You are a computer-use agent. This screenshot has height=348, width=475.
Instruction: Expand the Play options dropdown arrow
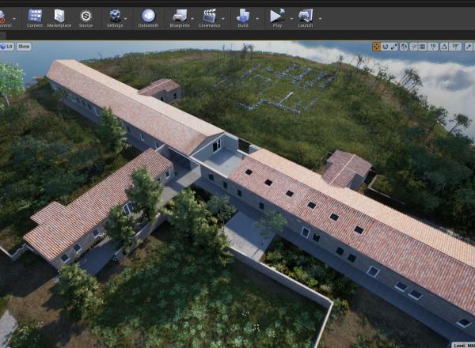(291, 19)
